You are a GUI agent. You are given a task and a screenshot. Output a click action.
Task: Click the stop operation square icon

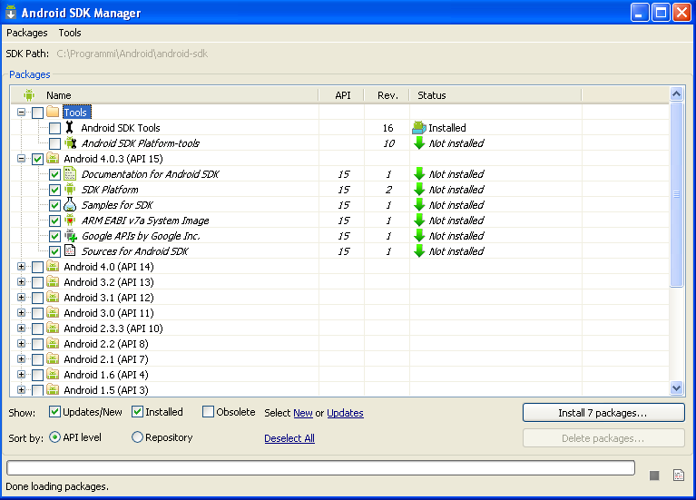pyautogui.click(x=654, y=475)
